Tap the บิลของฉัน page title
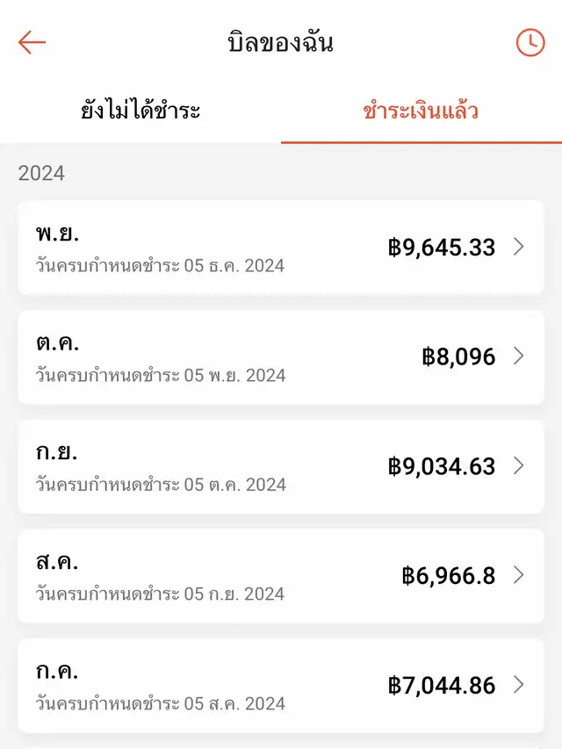The width and height of the screenshot is (562, 749). [280, 42]
